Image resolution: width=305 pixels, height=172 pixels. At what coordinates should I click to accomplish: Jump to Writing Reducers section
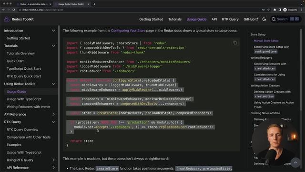(261, 58)
